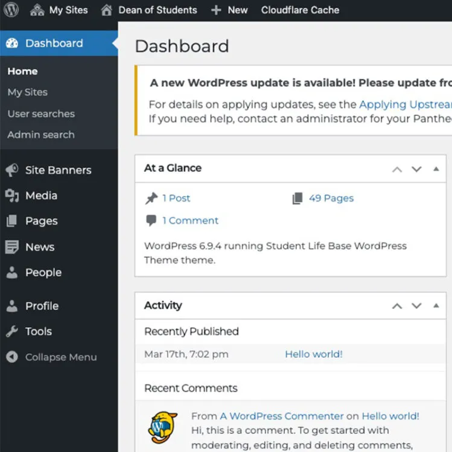Screen dimensions: 452x452
Task: Move Activity widget down
Action: pos(416,306)
